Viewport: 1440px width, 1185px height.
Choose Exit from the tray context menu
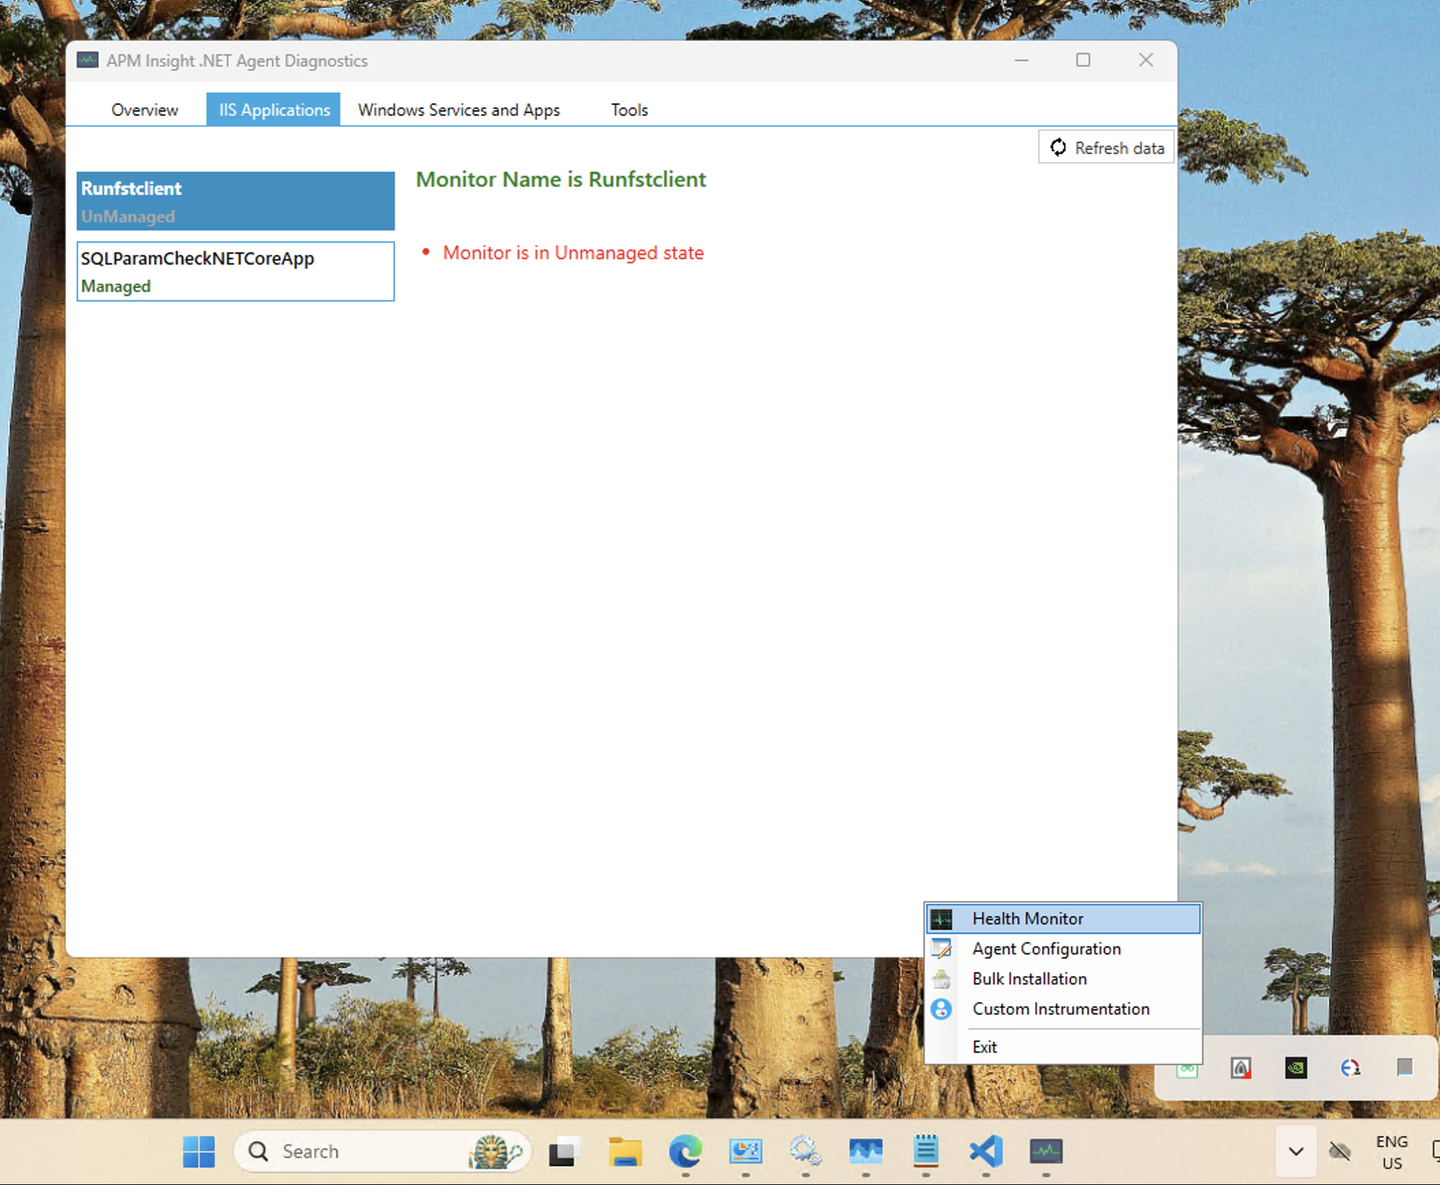pyautogui.click(x=984, y=1047)
